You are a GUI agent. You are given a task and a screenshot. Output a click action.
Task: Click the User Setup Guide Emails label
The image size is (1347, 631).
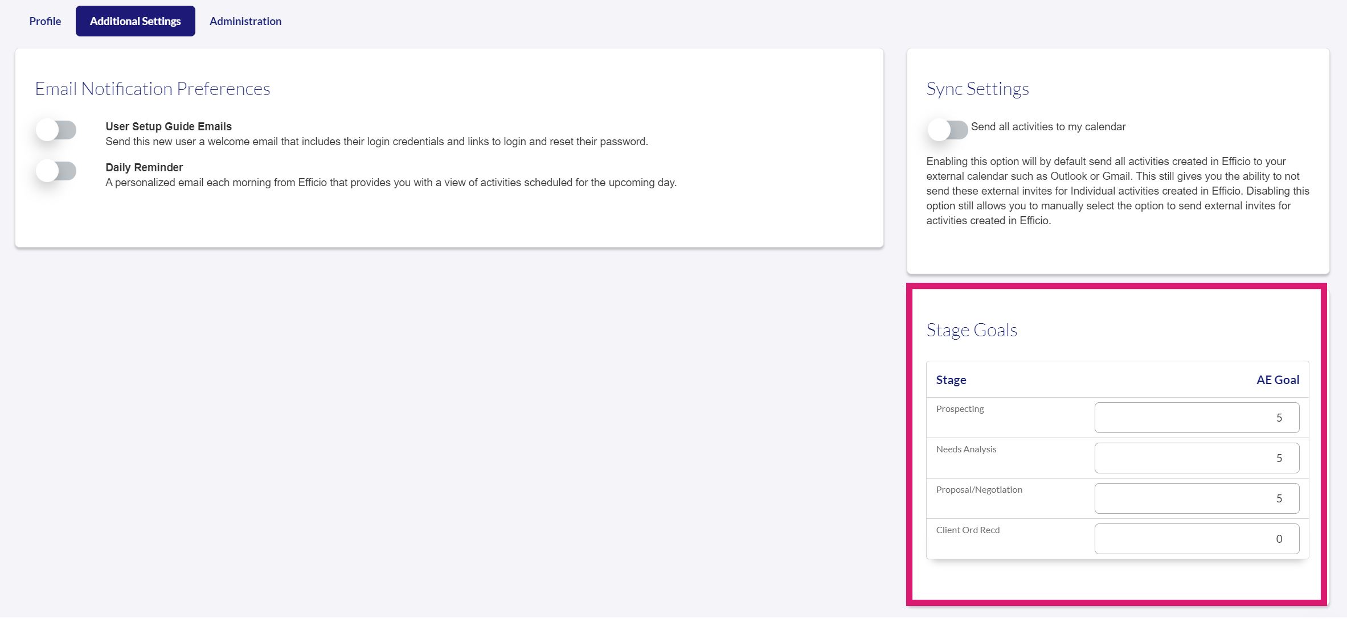169,126
